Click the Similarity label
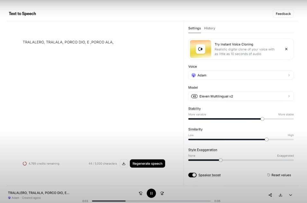 click(x=195, y=129)
